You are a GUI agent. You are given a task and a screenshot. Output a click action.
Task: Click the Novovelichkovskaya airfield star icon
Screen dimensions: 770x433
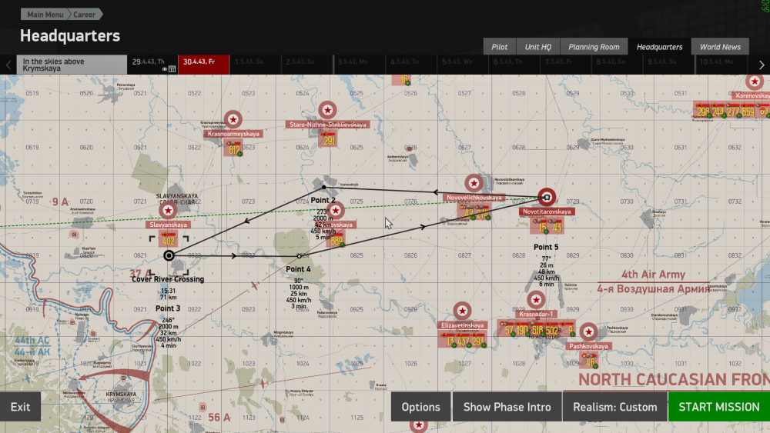(x=474, y=183)
